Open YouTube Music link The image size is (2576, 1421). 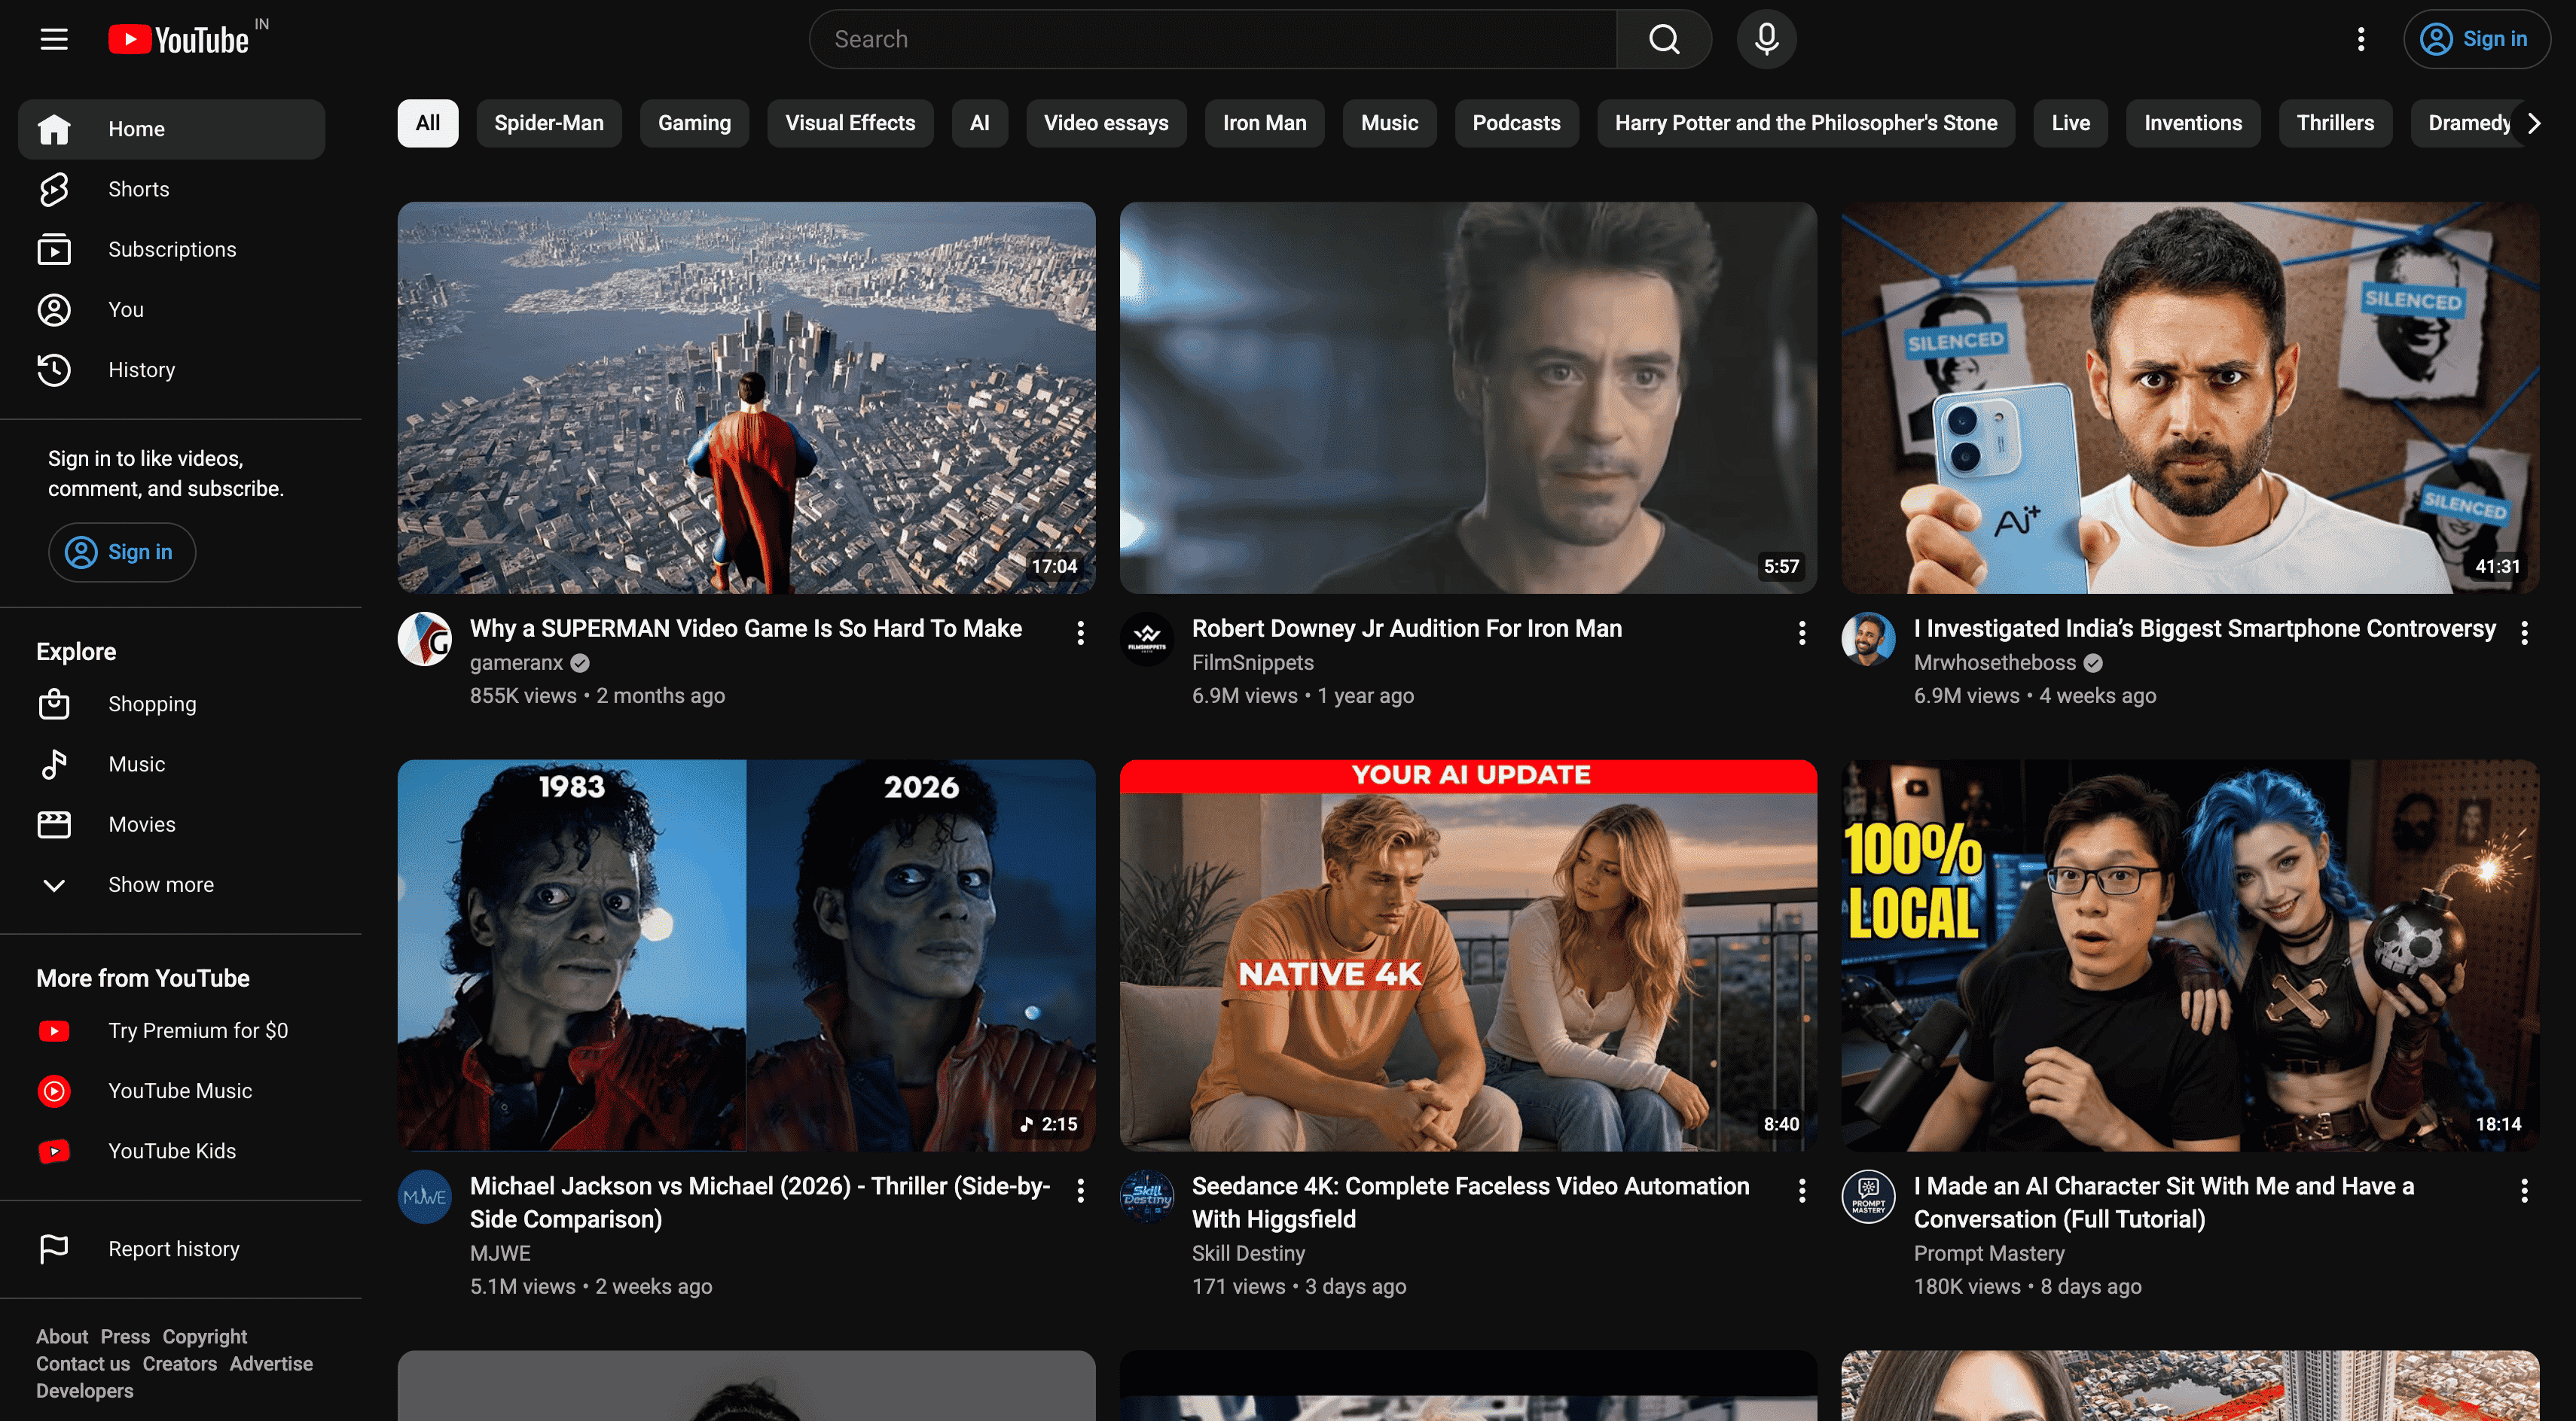[x=171, y=1091]
